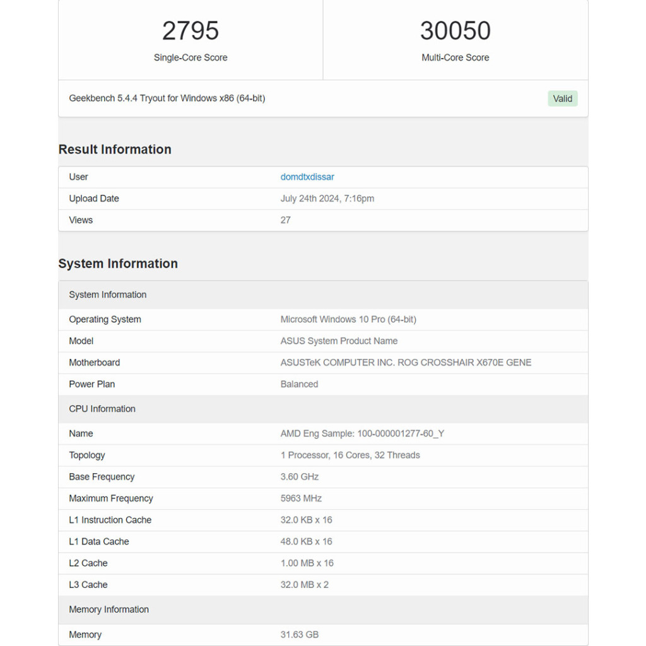
Task: Open user profile link domdtxdissar
Action: point(307,177)
